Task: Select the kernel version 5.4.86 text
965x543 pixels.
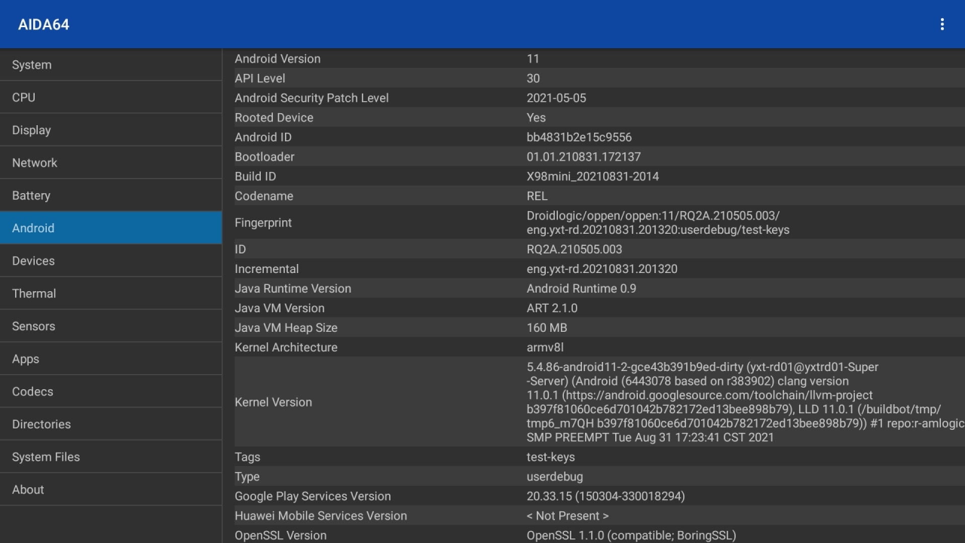Action: 746,402
